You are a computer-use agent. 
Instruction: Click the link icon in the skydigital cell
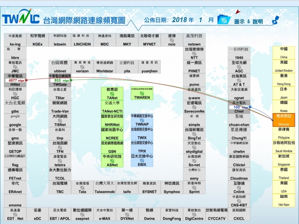(194, 147)
